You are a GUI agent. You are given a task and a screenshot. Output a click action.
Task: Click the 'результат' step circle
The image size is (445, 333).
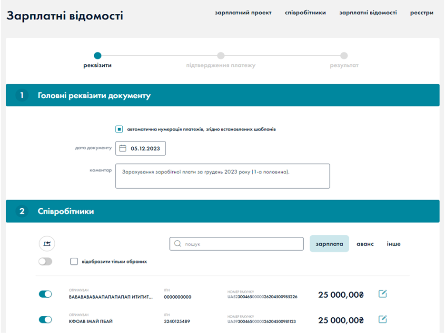click(x=344, y=55)
